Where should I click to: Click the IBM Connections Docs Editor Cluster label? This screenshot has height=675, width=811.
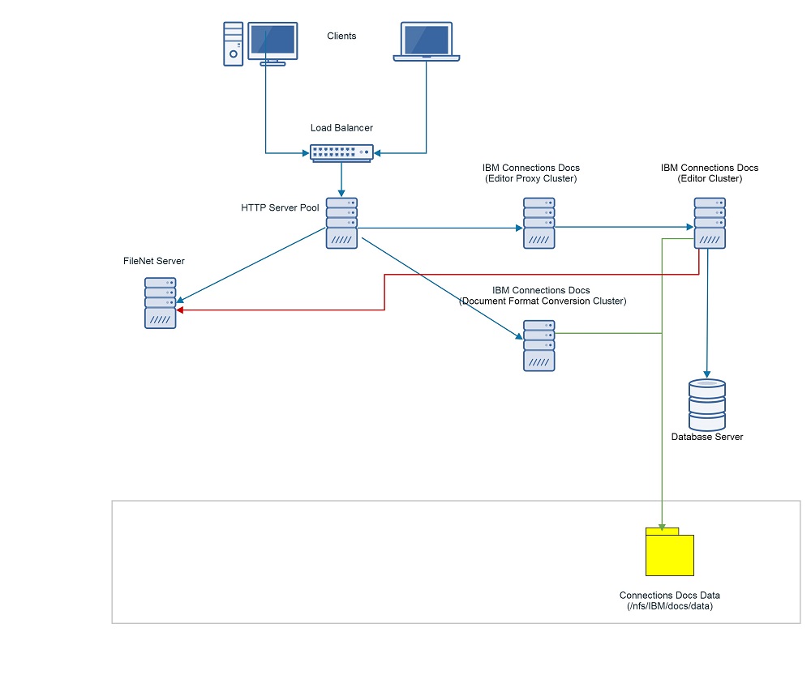(709, 173)
